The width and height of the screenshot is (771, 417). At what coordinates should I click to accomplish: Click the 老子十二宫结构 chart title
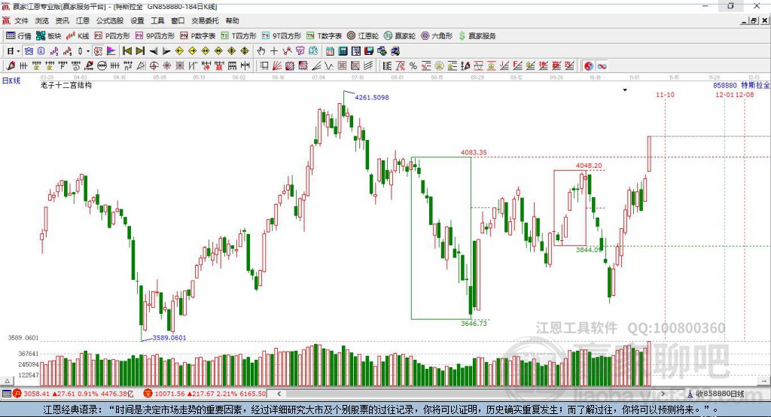point(66,85)
